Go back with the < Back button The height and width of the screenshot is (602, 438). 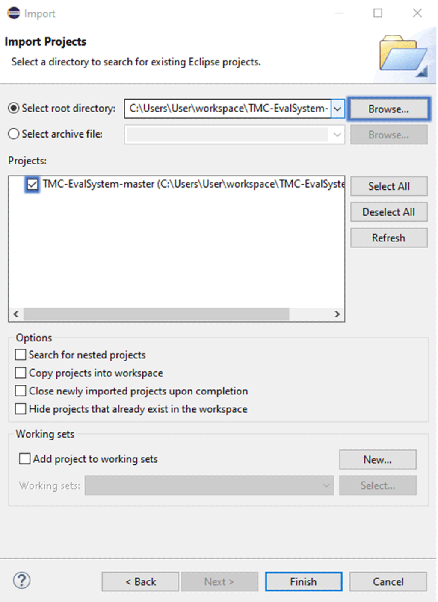pyautogui.click(x=140, y=581)
